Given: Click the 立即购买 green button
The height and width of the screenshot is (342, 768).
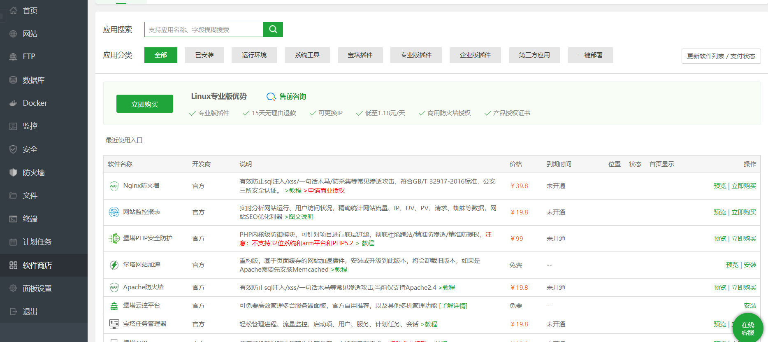Looking at the screenshot, I should click(x=145, y=104).
